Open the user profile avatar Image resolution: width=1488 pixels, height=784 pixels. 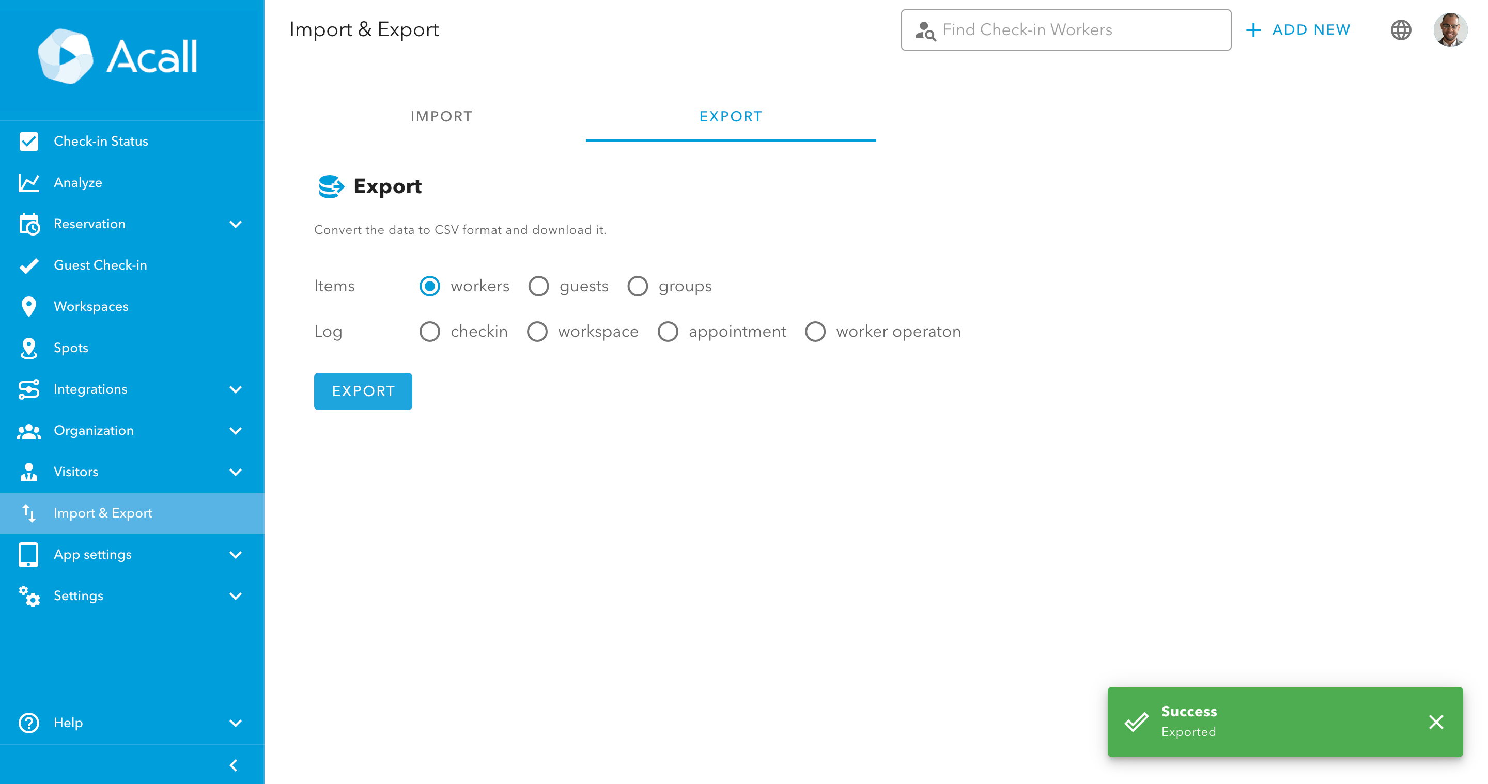click(1450, 30)
